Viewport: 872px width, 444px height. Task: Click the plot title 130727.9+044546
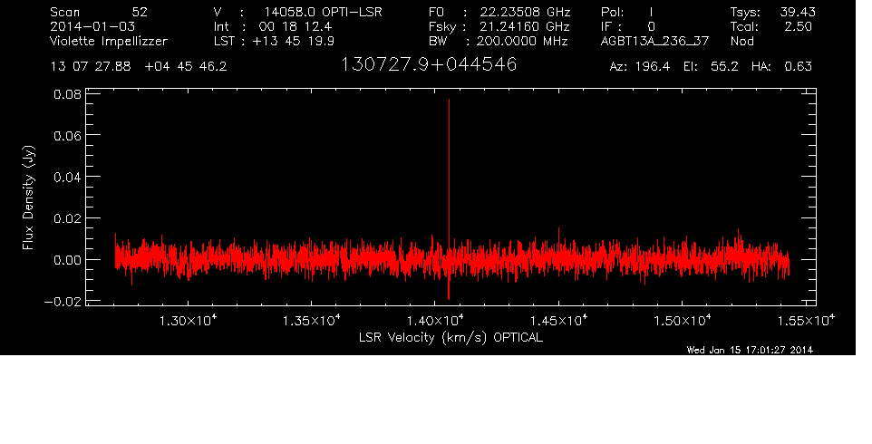428,64
